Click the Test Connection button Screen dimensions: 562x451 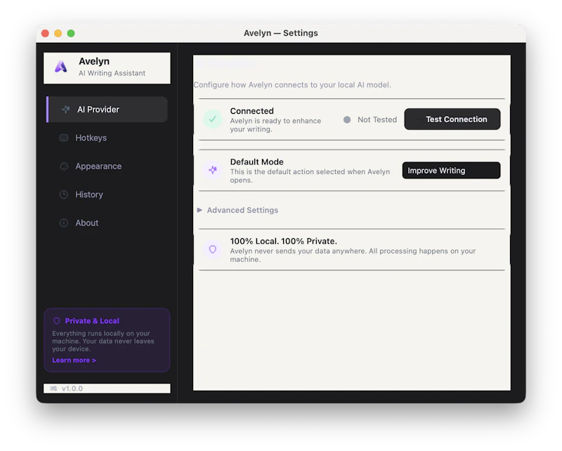pos(452,119)
